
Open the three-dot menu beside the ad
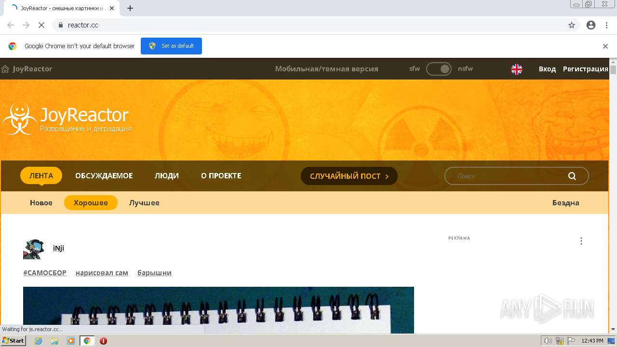click(x=581, y=241)
